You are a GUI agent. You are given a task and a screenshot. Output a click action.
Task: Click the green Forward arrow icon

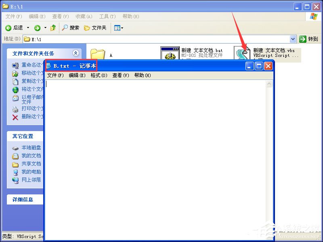tap(37, 28)
